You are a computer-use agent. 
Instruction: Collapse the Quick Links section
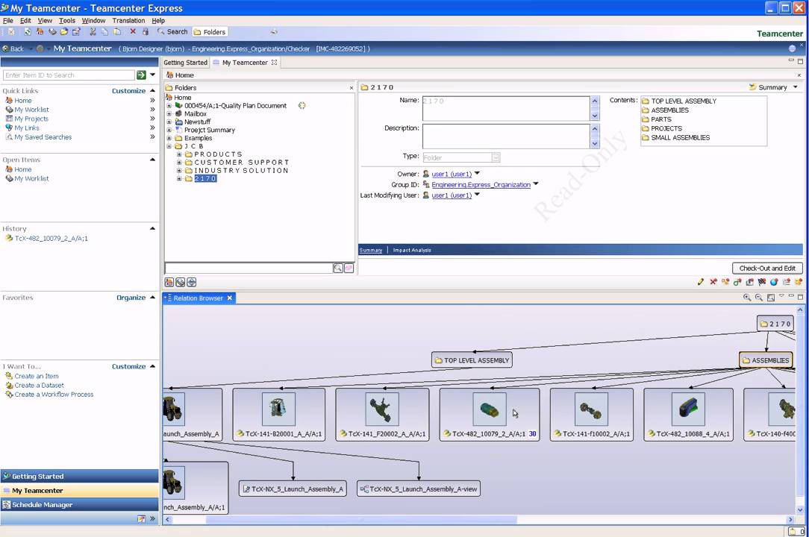[152, 91]
